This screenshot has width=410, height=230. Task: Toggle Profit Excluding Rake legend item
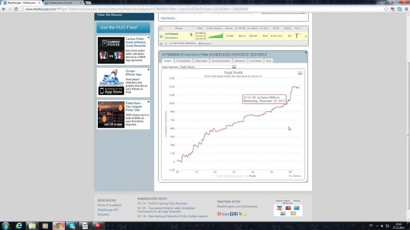227,176
